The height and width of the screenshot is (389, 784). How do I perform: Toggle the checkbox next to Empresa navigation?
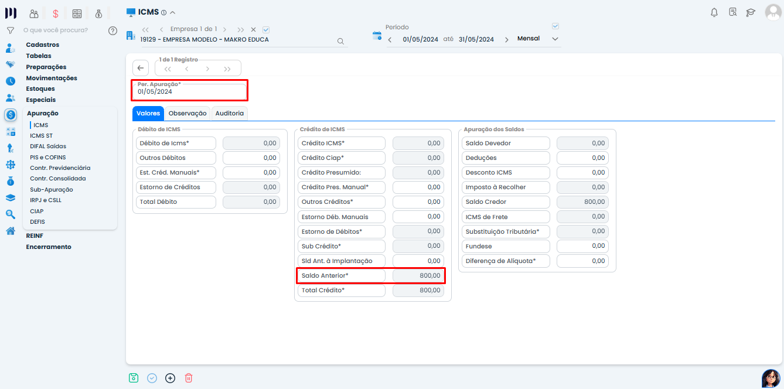pos(266,29)
